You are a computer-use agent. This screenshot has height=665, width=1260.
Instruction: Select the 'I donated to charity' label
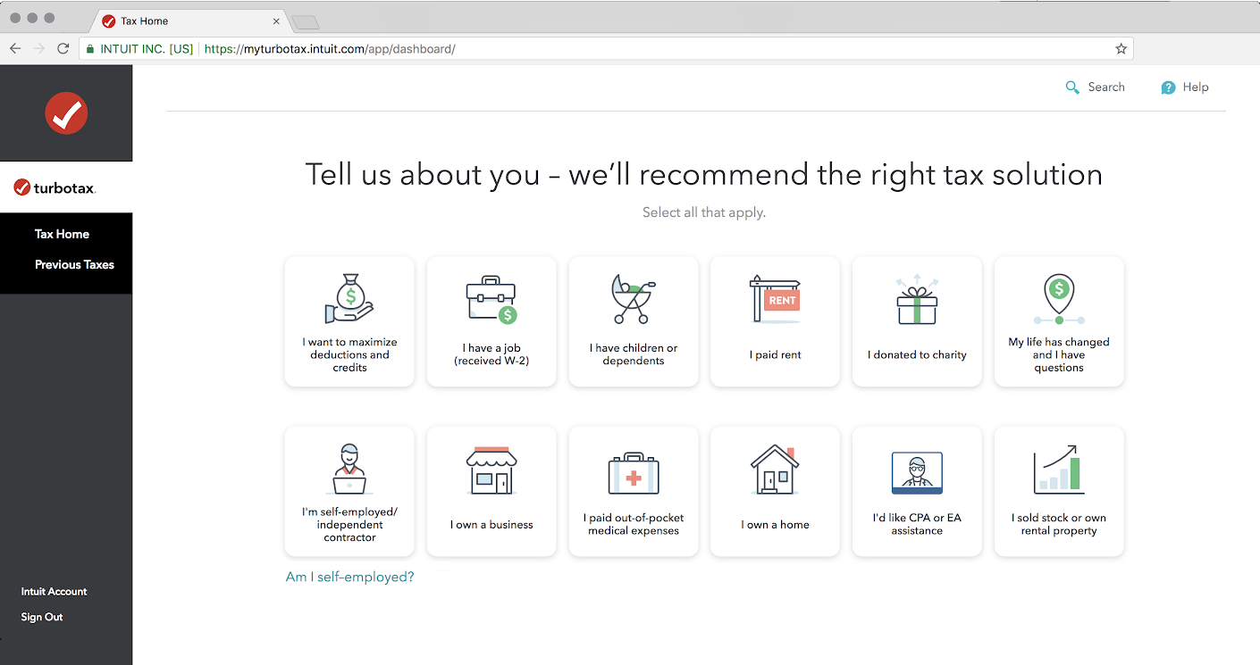(917, 354)
